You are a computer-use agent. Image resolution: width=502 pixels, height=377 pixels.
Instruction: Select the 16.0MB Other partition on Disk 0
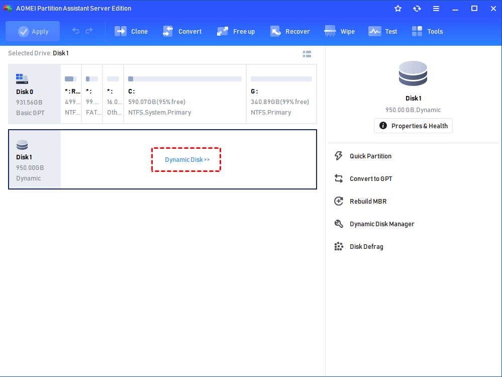[114, 94]
